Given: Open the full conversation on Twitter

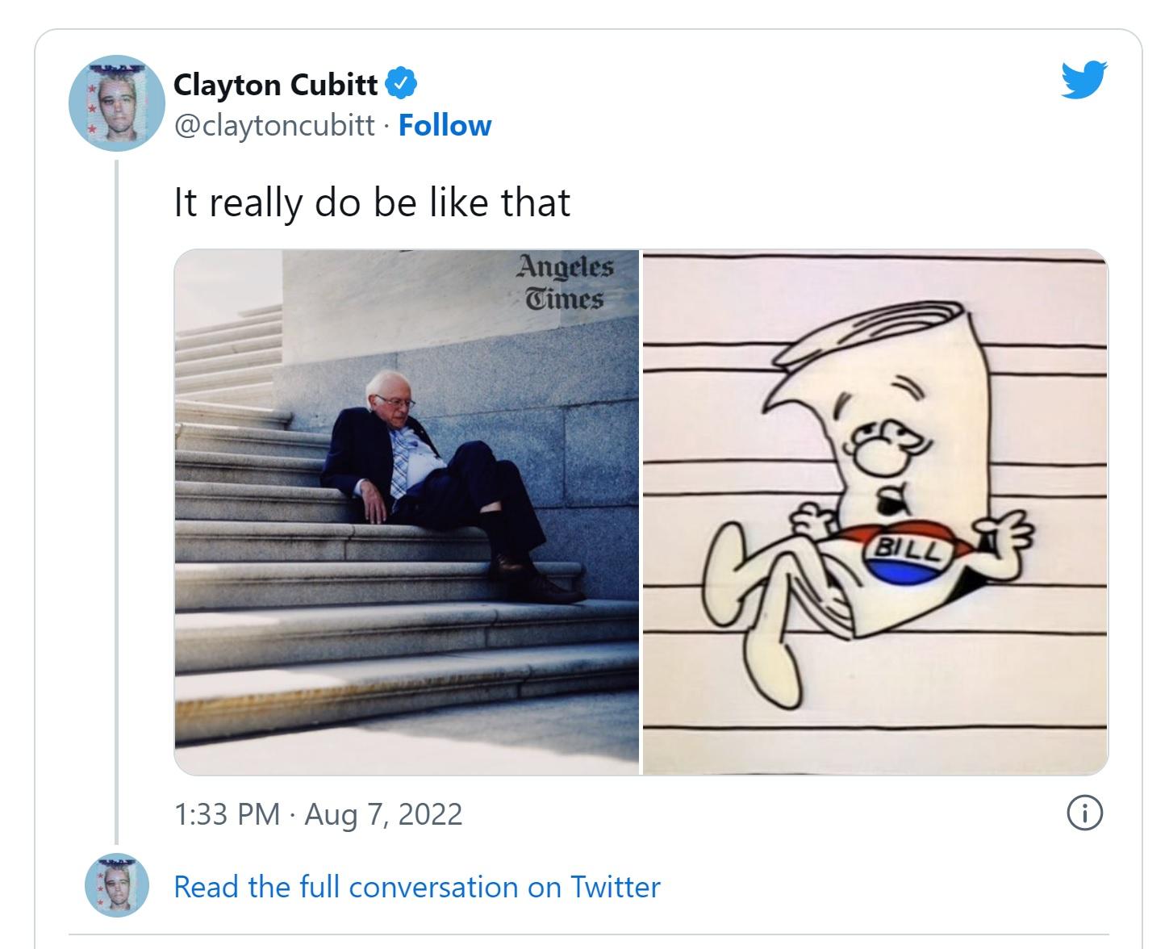Looking at the screenshot, I should pos(415,886).
